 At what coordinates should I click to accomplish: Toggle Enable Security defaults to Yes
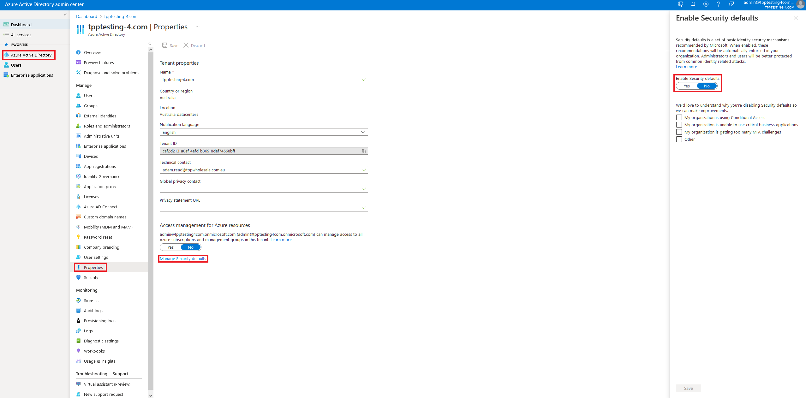(687, 86)
